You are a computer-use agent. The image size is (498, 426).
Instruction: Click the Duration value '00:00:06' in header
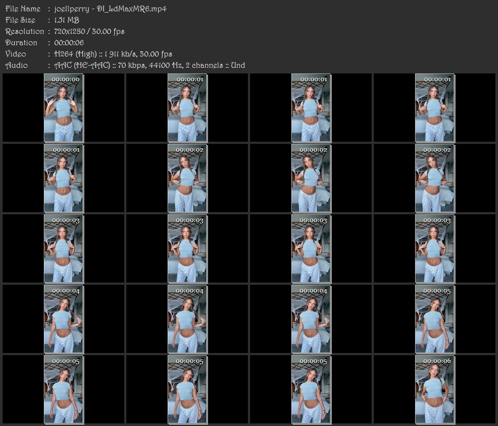click(69, 43)
